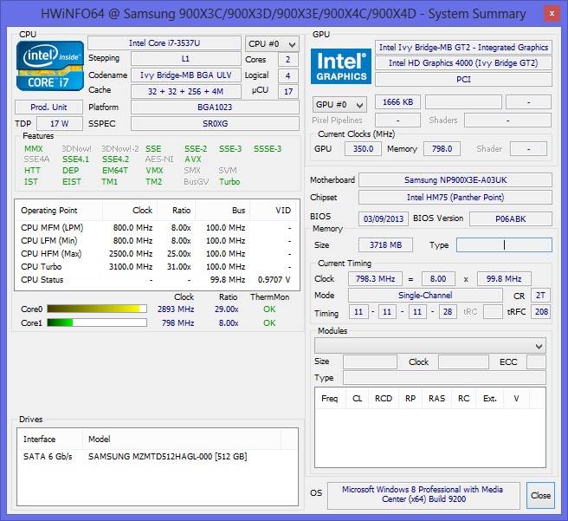Click the HWiNFO64 System Summary title bar
Screen dimensions: 568x521
pos(283,14)
